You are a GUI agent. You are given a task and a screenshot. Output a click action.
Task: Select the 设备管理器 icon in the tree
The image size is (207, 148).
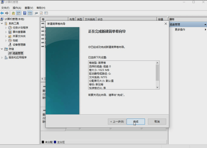(x=10, y=45)
